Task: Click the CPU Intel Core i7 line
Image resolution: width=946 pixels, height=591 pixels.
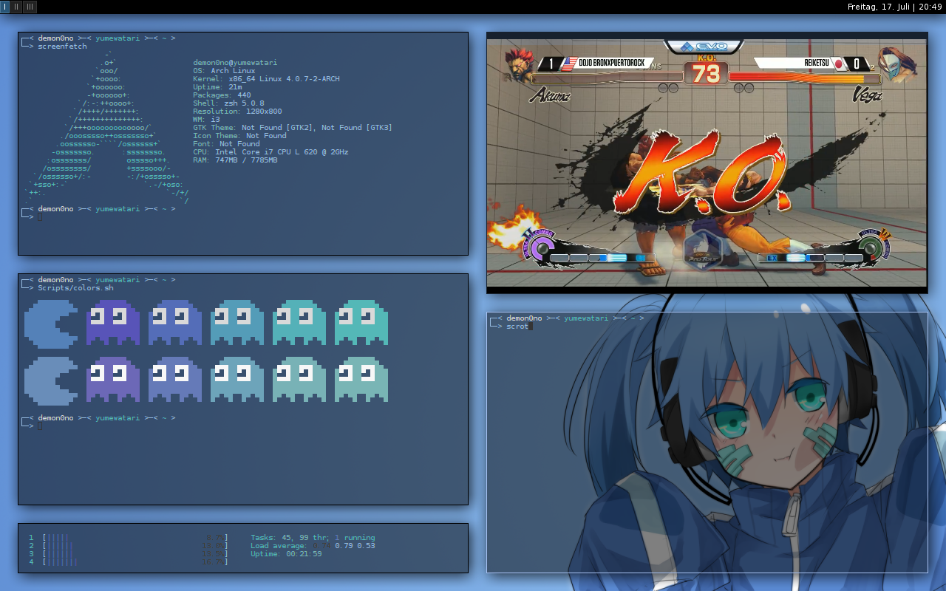Action: (x=270, y=152)
